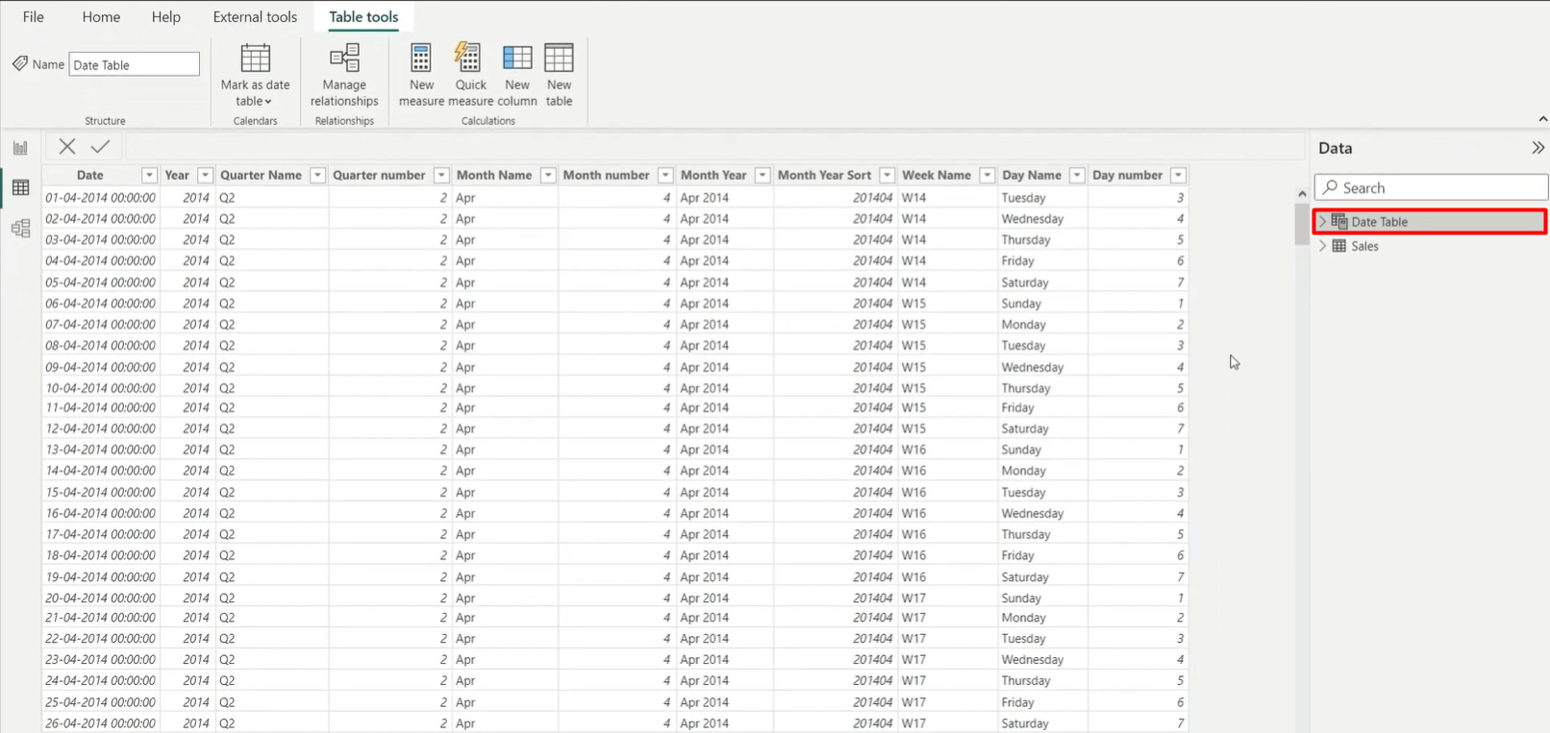The image size is (1550, 733).
Task: Expand the Date Table tree chevron
Action: [x=1322, y=222]
